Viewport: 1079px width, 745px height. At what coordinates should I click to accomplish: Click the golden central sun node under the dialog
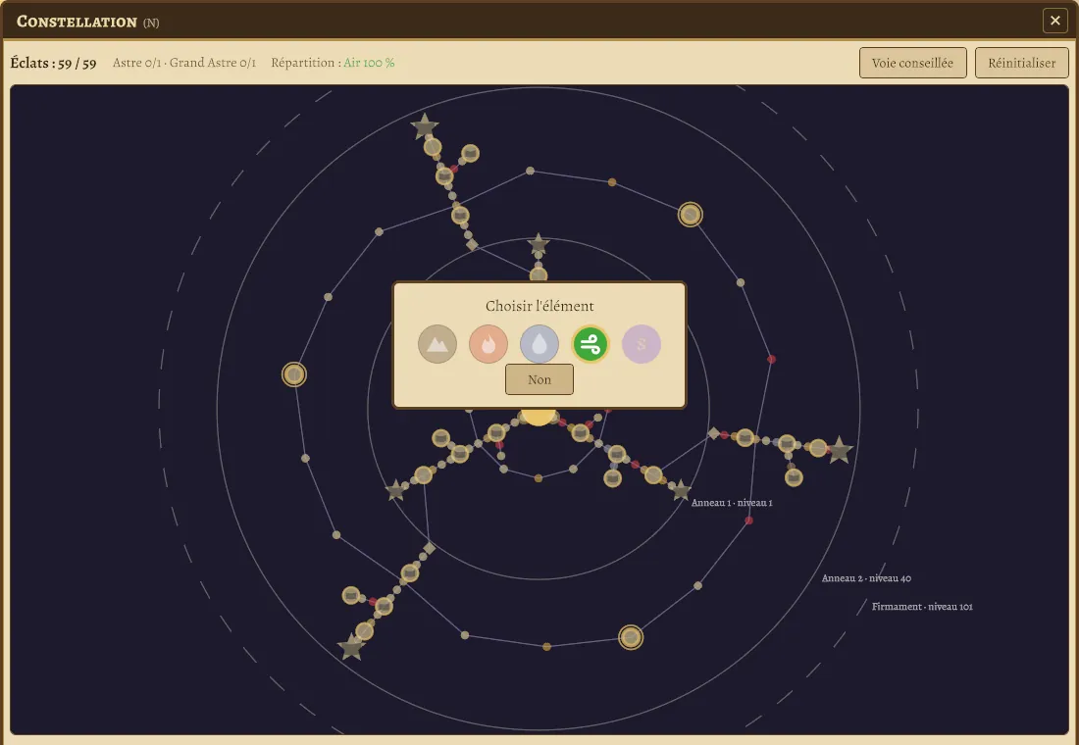539,417
